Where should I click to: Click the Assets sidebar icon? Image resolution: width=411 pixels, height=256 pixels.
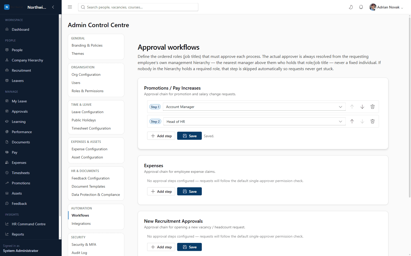click(x=7, y=193)
